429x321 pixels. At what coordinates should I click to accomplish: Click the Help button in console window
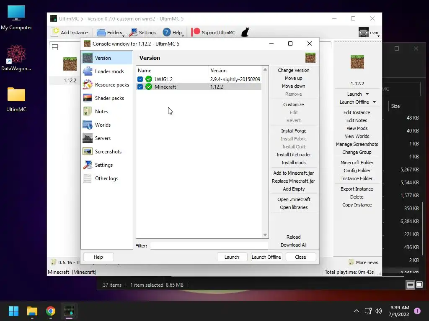98,257
